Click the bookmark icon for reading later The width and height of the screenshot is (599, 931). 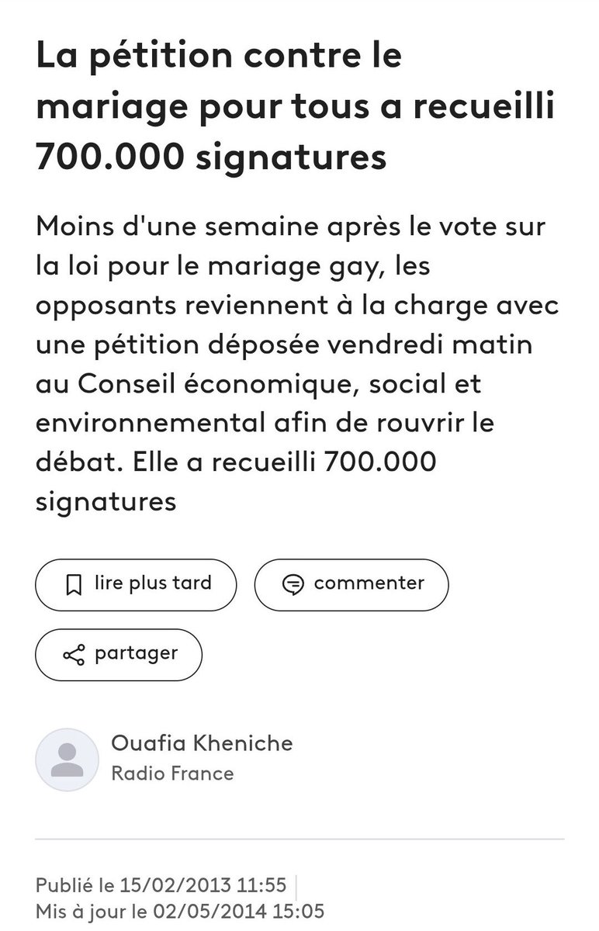pyautogui.click(x=74, y=584)
